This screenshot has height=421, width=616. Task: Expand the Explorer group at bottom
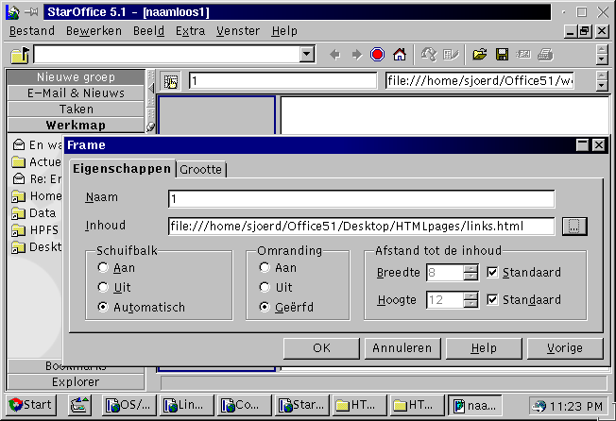(76, 381)
